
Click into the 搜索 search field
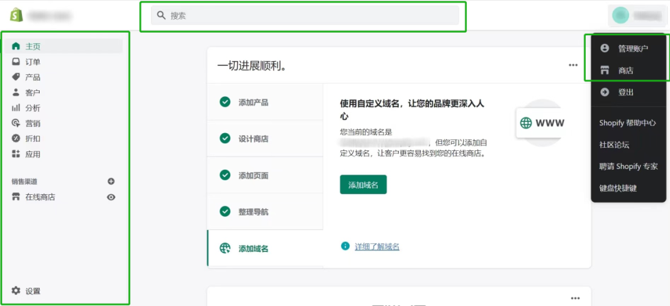click(305, 16)
